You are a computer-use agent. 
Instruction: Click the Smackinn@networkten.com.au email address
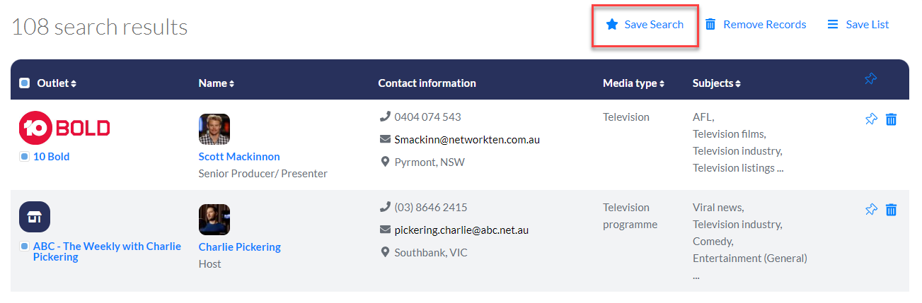pyautogui.click(x=466, y=140)
